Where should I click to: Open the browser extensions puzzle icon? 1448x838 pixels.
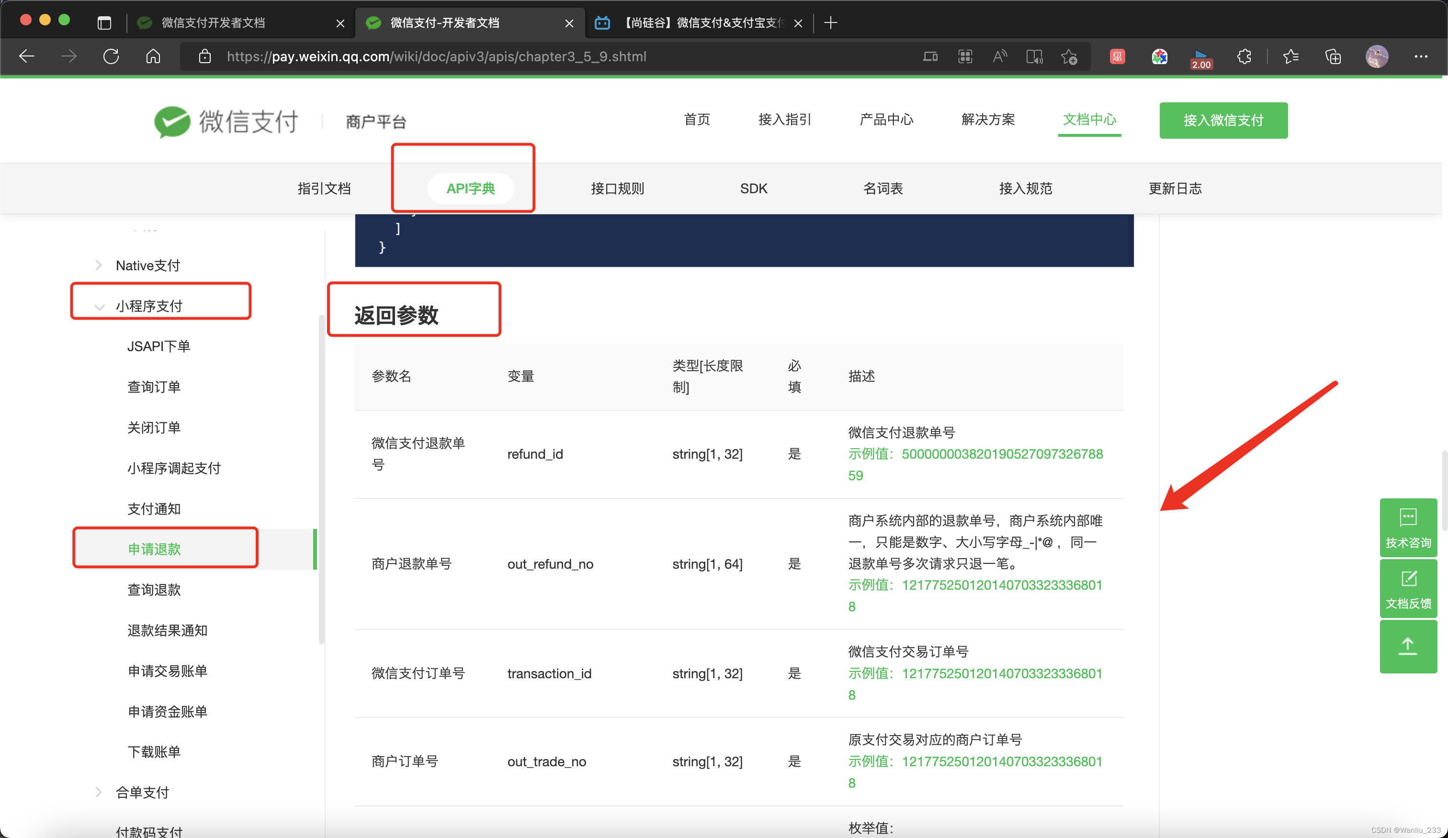[1244, 56]
